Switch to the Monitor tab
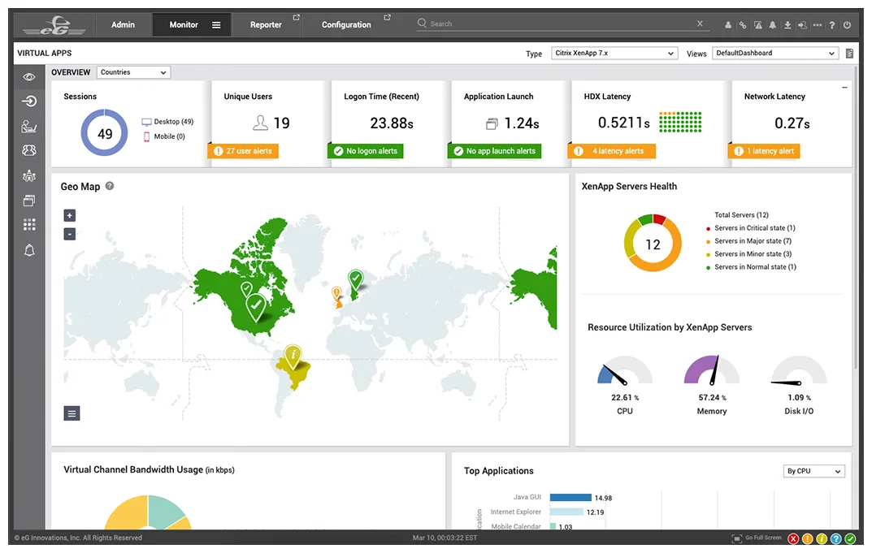Viewport: 872px width, 553px height. pyautogui.click(x=183, y=24)
